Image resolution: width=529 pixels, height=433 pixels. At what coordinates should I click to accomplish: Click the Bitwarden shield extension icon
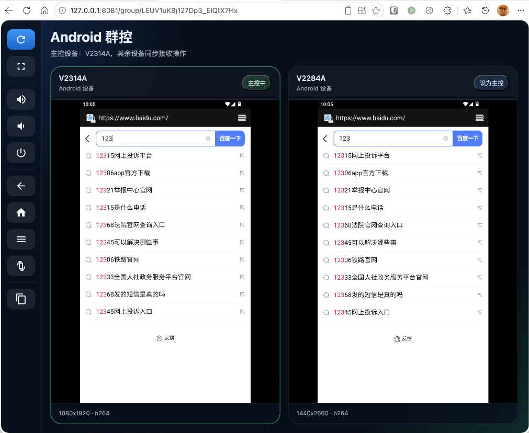393,10
